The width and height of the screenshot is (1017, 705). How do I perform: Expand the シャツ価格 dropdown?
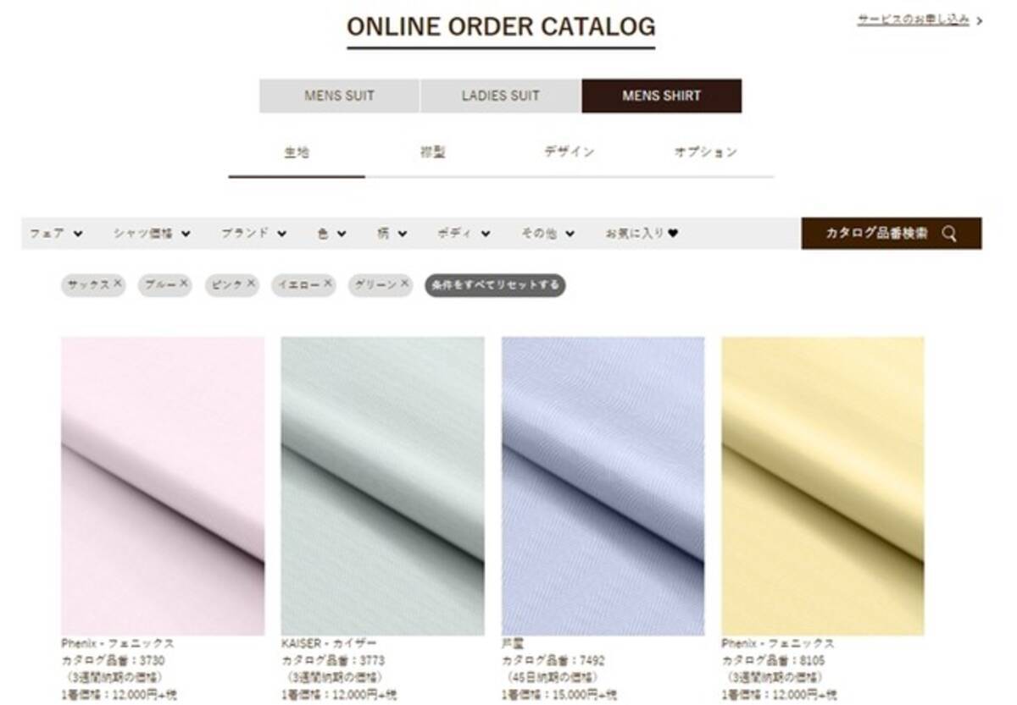pos(152,234)
